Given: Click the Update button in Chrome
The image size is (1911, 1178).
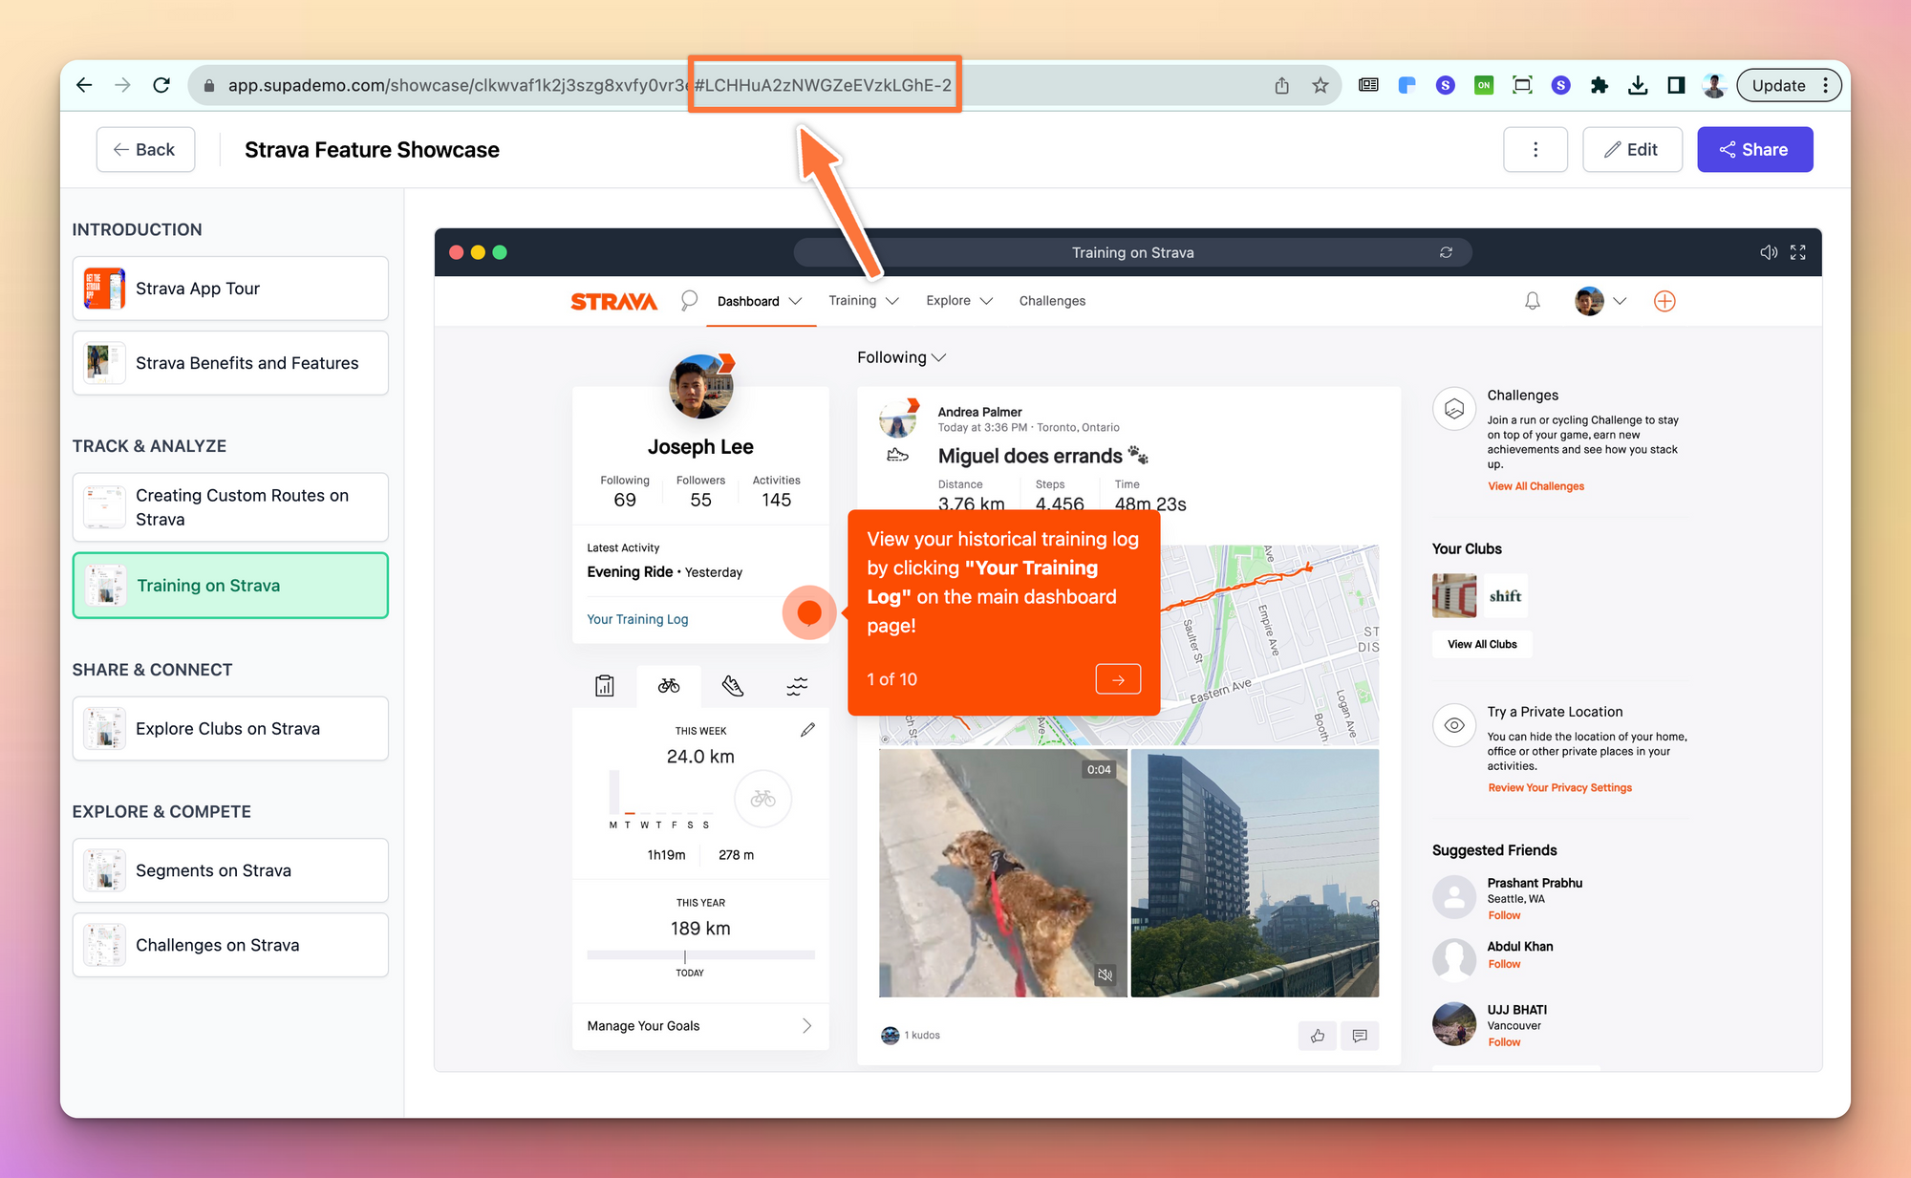Looking at the screenshot, I should click(x=1778, y=85).
